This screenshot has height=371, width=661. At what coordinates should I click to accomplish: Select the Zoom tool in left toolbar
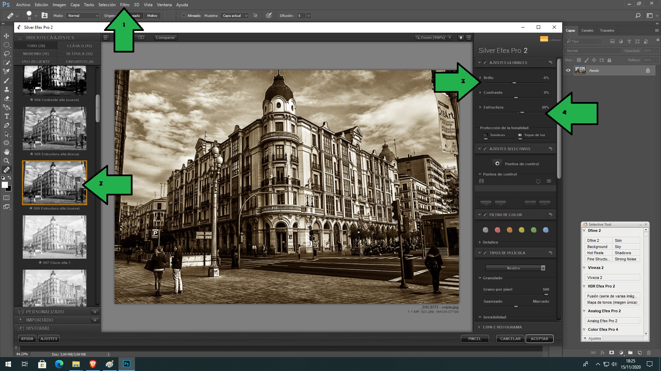[7, 161]
